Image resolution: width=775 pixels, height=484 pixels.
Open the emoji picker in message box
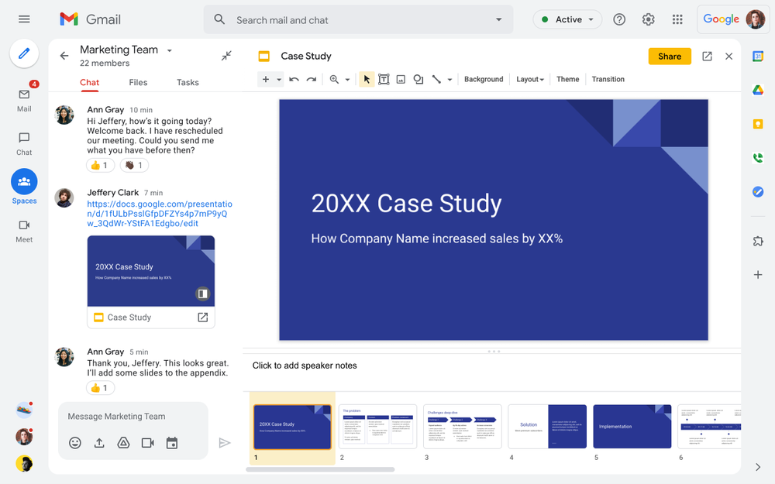75,443
